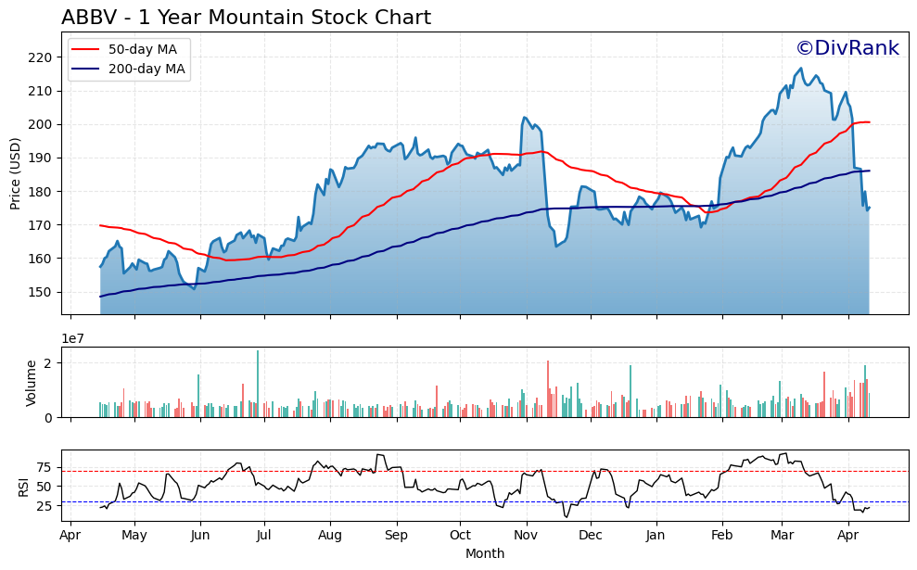Select the "Aug" month label
This screenshot has height=570, width=917.
330,536
